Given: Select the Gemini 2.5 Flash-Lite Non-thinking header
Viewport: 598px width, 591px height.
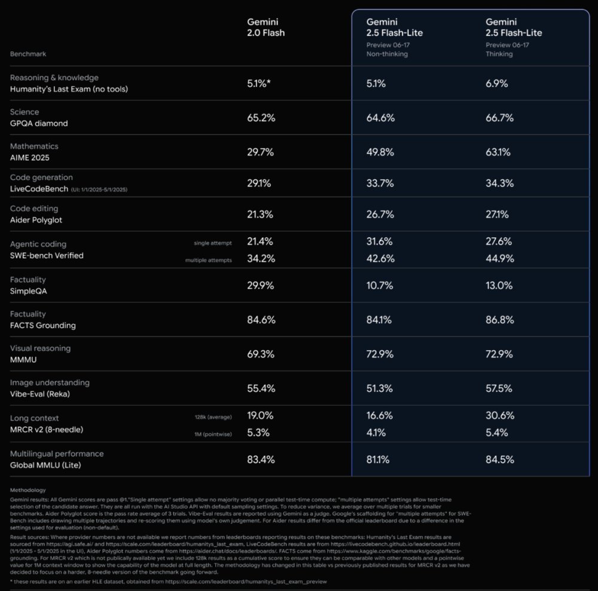Looking at the screenshot, I should pyautogui.click(x=395, y=27).
